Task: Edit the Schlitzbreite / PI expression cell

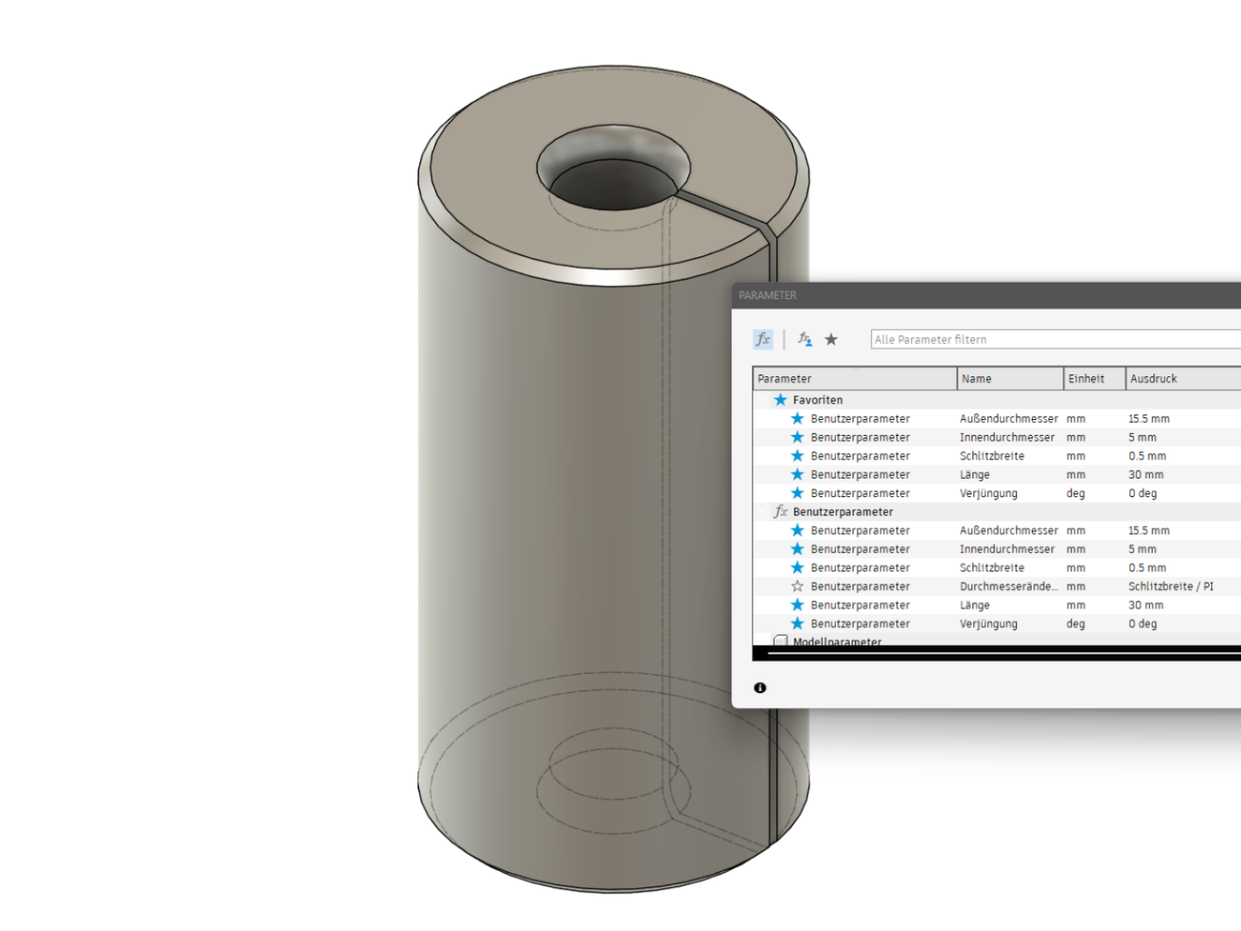Action: pyautogui.click(x=1171, y=586)
